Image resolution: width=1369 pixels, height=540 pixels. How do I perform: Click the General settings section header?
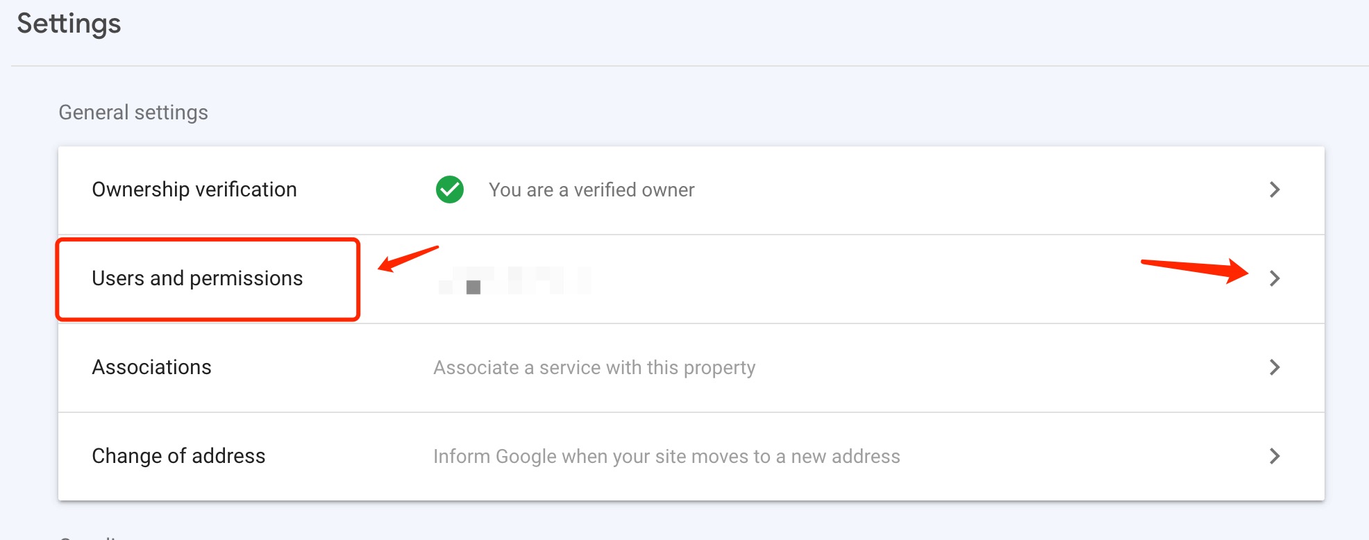[x=133, y=112]
